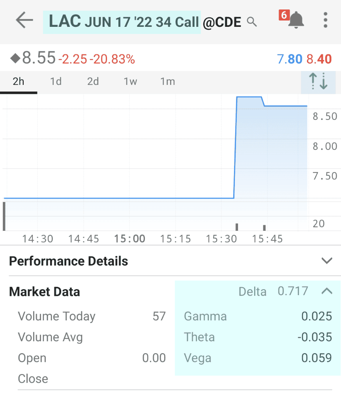Click the diamond icon beside 8.55
Screen dimensions: 341x393
(x=15, y=58)
